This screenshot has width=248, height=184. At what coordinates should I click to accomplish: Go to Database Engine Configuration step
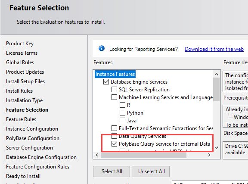(x=41, y=157)
